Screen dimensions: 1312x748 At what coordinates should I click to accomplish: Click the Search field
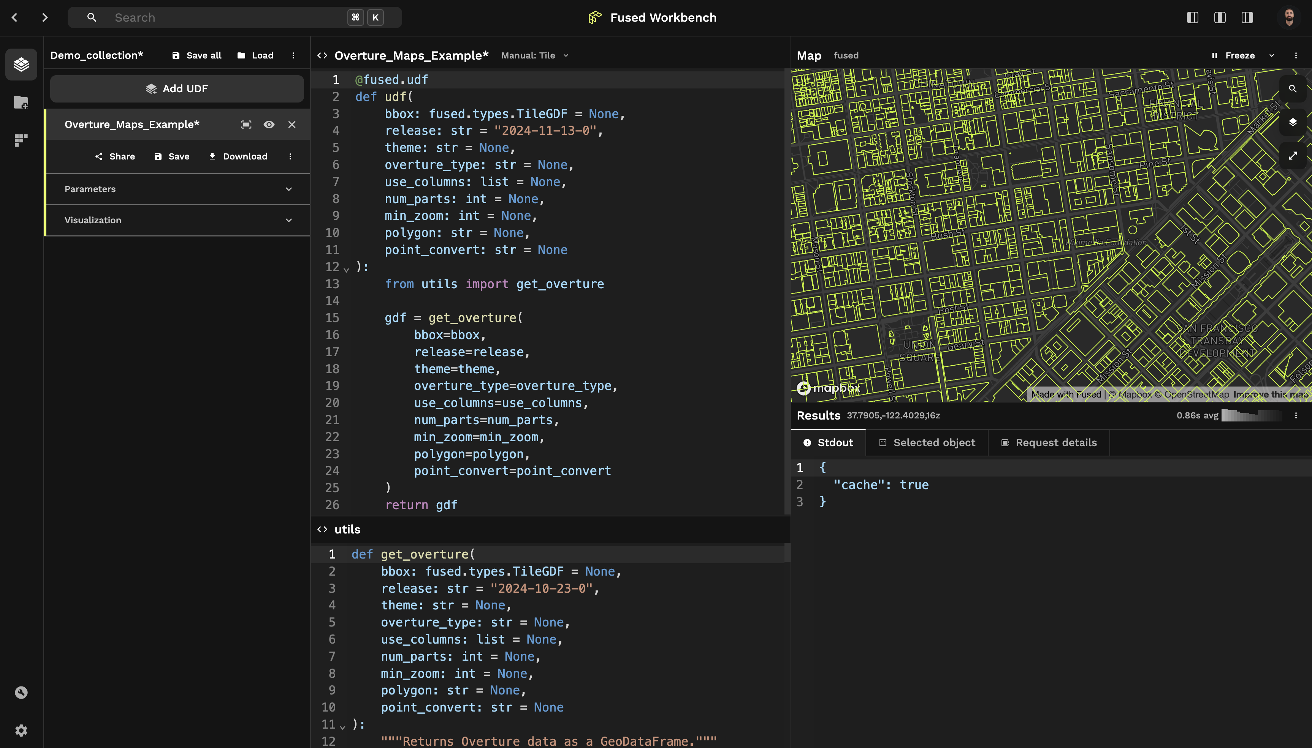pos(235,17)
